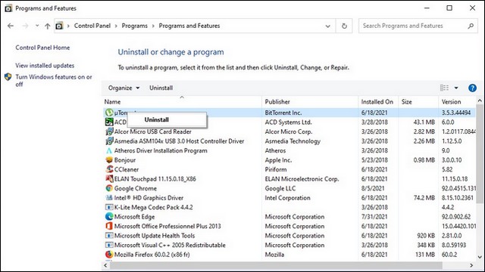485x272 pixels.
Task: Open the Organize dropdown
Action: point(124,88)
